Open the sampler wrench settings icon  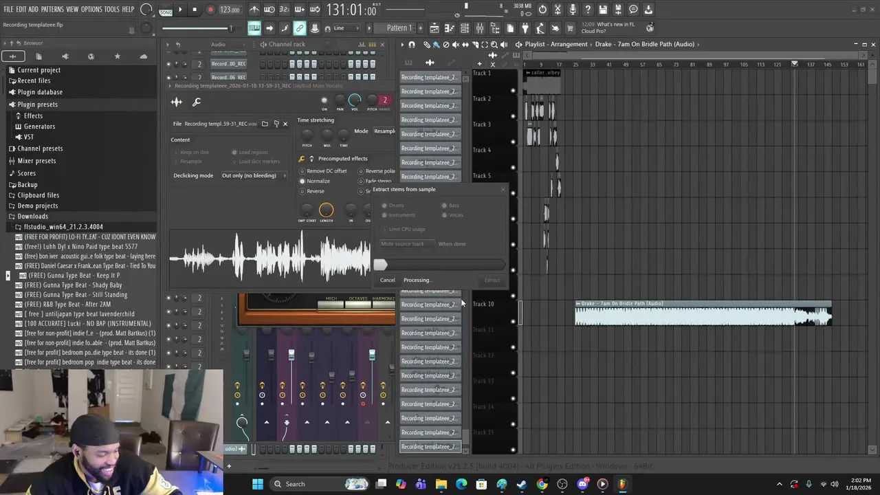197,102
